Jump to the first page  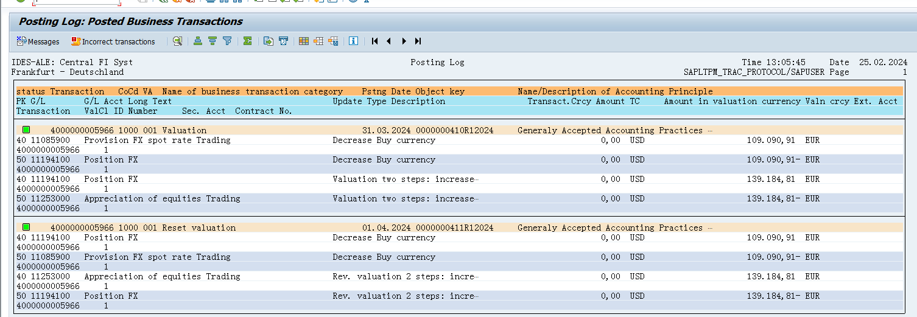(374, 41)
